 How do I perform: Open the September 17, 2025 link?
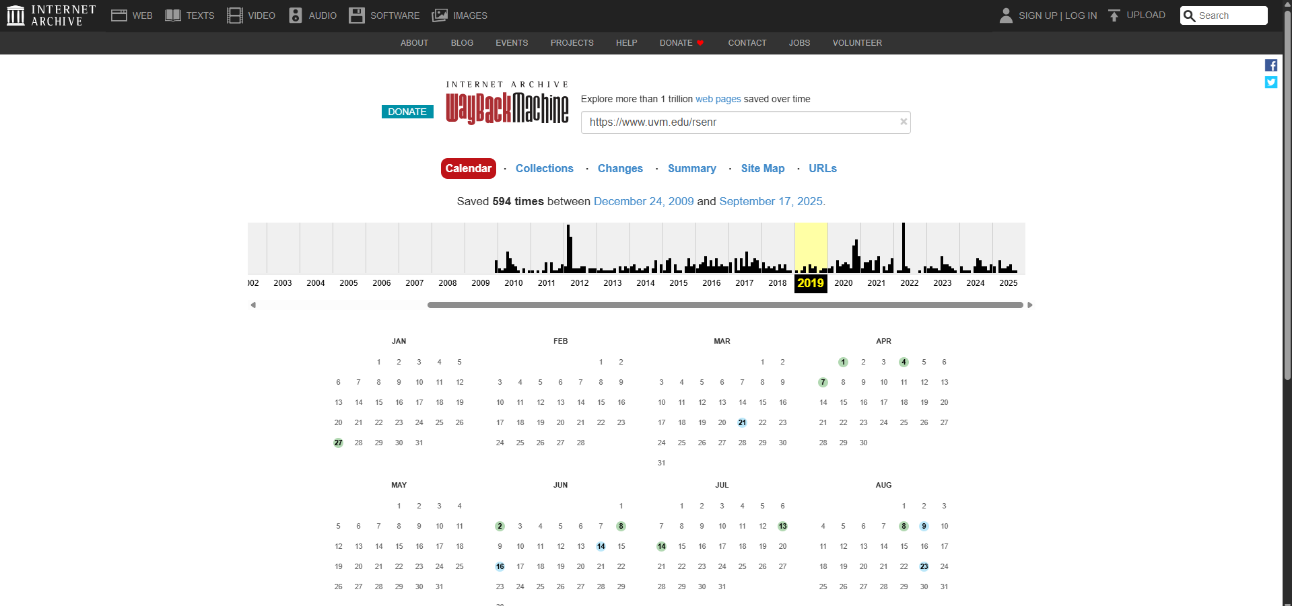[x=771, y=201]
